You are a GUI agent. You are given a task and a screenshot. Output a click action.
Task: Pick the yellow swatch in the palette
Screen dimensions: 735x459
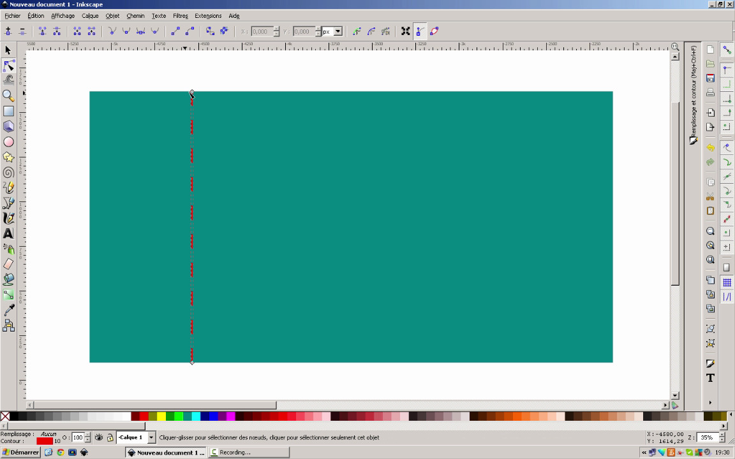point(161,416)
